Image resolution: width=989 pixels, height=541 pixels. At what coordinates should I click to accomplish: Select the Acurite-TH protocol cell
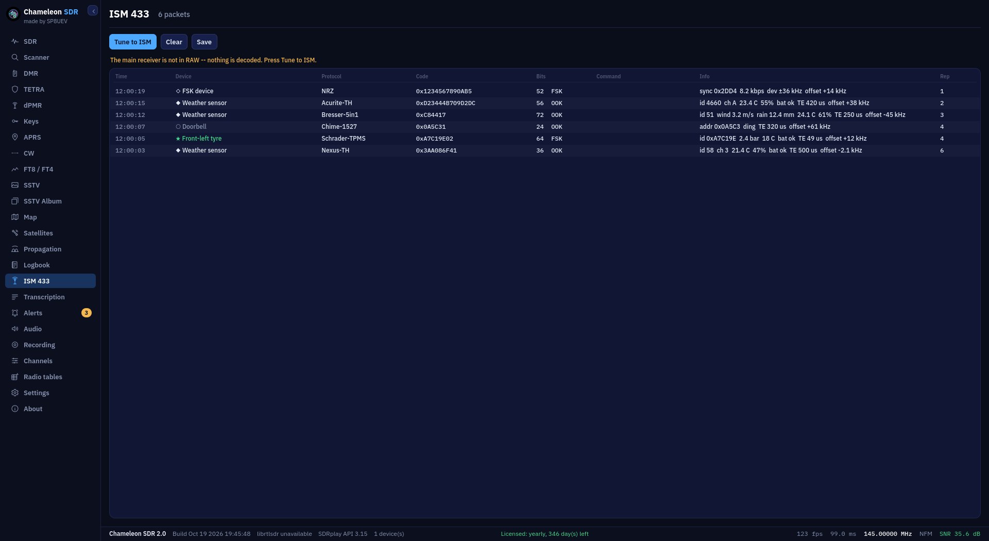337,103
